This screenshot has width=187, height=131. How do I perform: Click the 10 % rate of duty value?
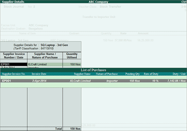[x=155, y=81]
